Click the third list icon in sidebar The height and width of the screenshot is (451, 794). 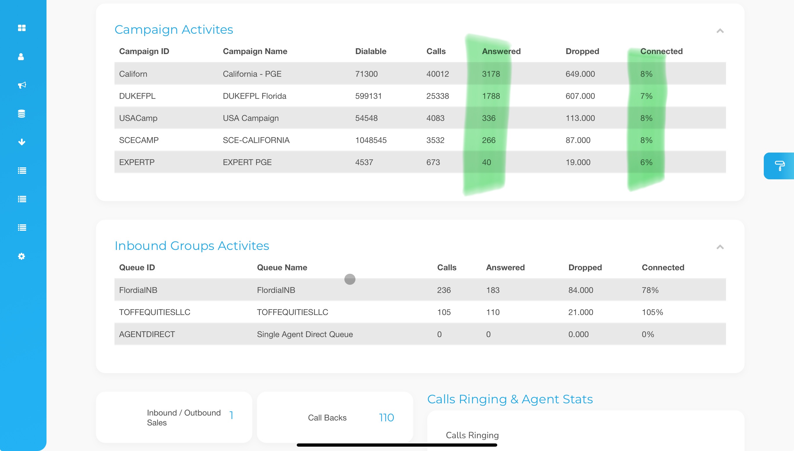[x=22, y=228]
